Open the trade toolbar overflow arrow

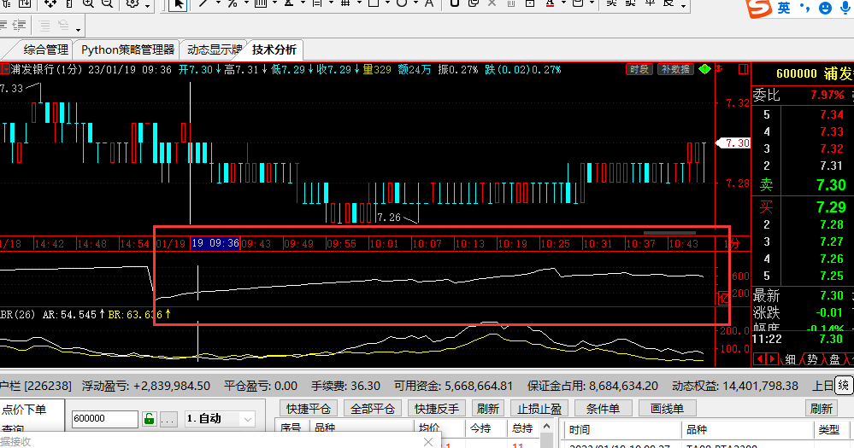[683, 6]
